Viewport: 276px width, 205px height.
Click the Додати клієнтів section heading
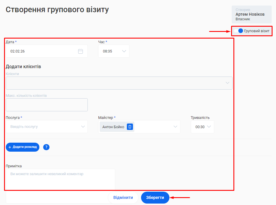(x=23, y=66)
